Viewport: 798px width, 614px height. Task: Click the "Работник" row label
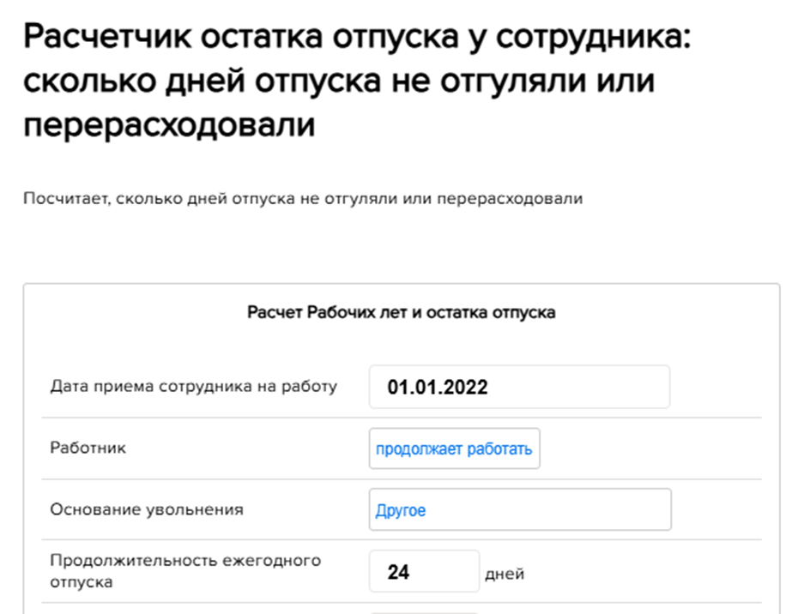click(88, 448)
